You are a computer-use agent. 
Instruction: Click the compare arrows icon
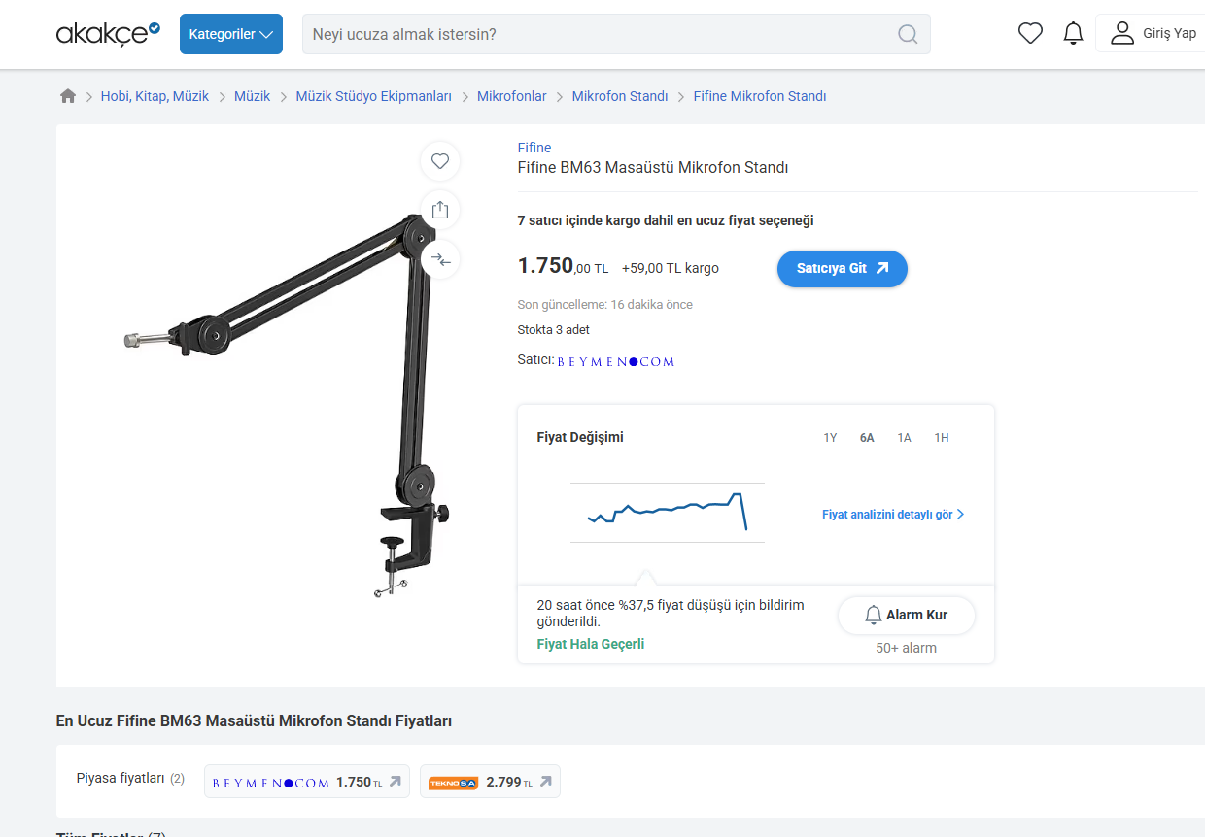(440, 259)
